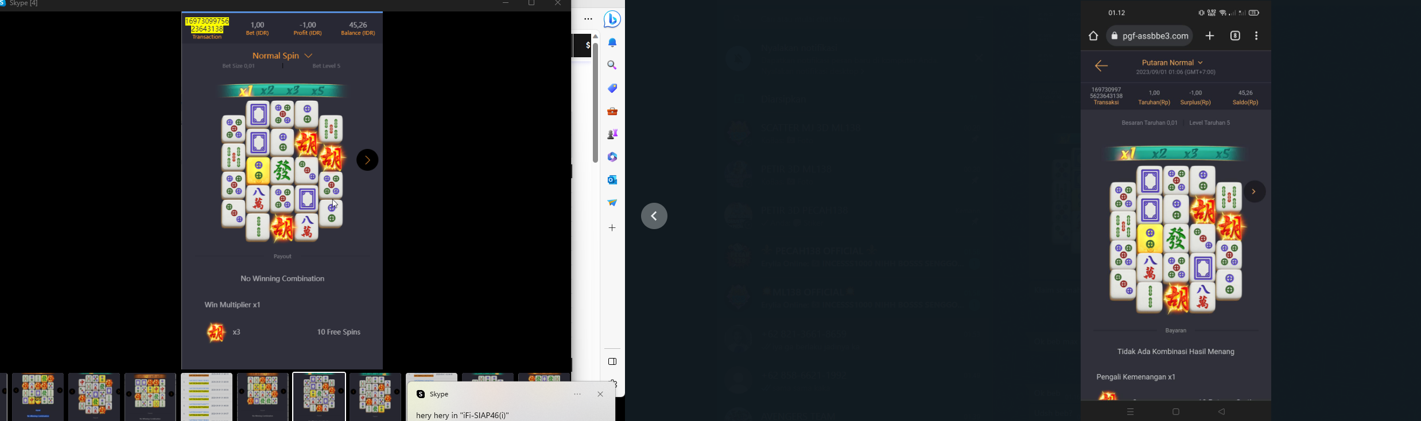Click 'Win Multiplier x1' text
The width and height of the screenshot is (1421, 421).
(232, 305)
